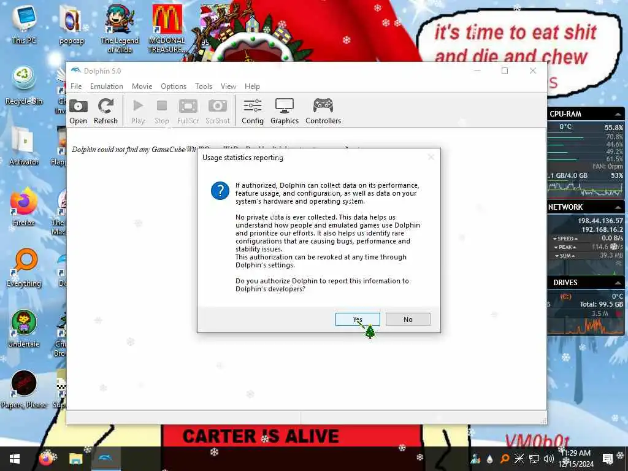Open a game with the Open toolbar icon
The height and width of the screenshot is (471, 628).
(78, 111)
